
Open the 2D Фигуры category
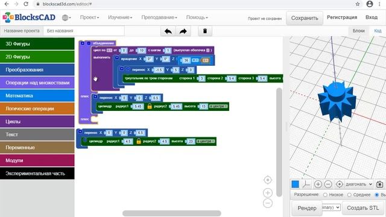[x=37, y=57]
